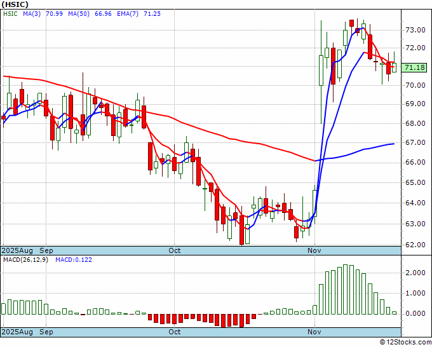Click the 2.000 MACD axis label
The image size is (432, 347).
(415, 273)
